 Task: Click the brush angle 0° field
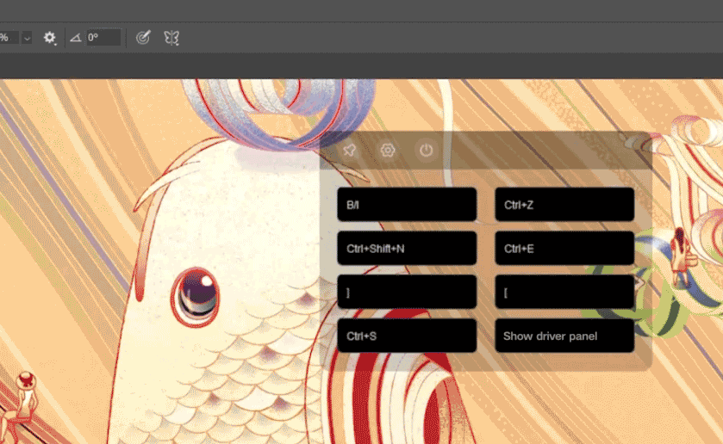click(x=103, y=38)
